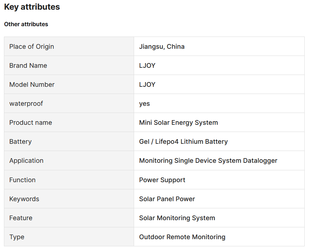This screenshot has height=251, width=309.
Task: Click the 'Brand Name' label
Action: 28,66
